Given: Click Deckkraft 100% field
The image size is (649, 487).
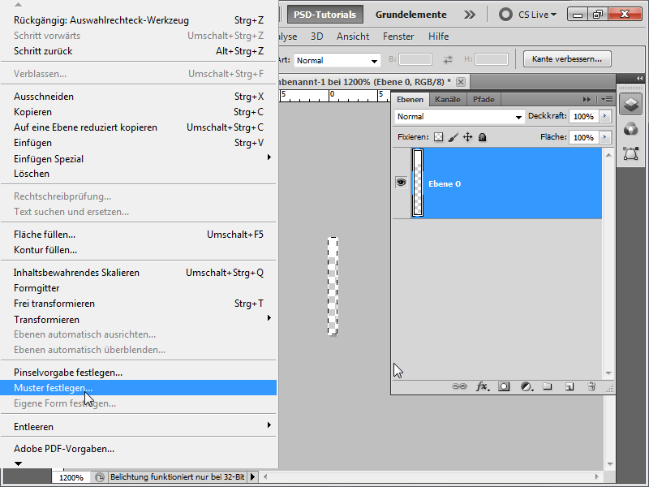Looking at the screenshot, I should click(x=584, y=116).
